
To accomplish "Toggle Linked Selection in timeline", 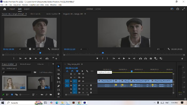I will [x=77, y=71].
